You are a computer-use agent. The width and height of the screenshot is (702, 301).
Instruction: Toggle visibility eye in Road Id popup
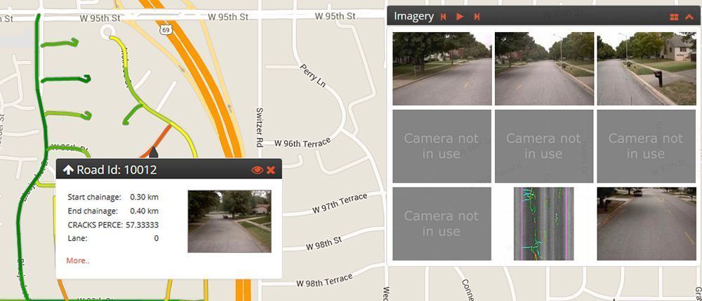(257, 169)
